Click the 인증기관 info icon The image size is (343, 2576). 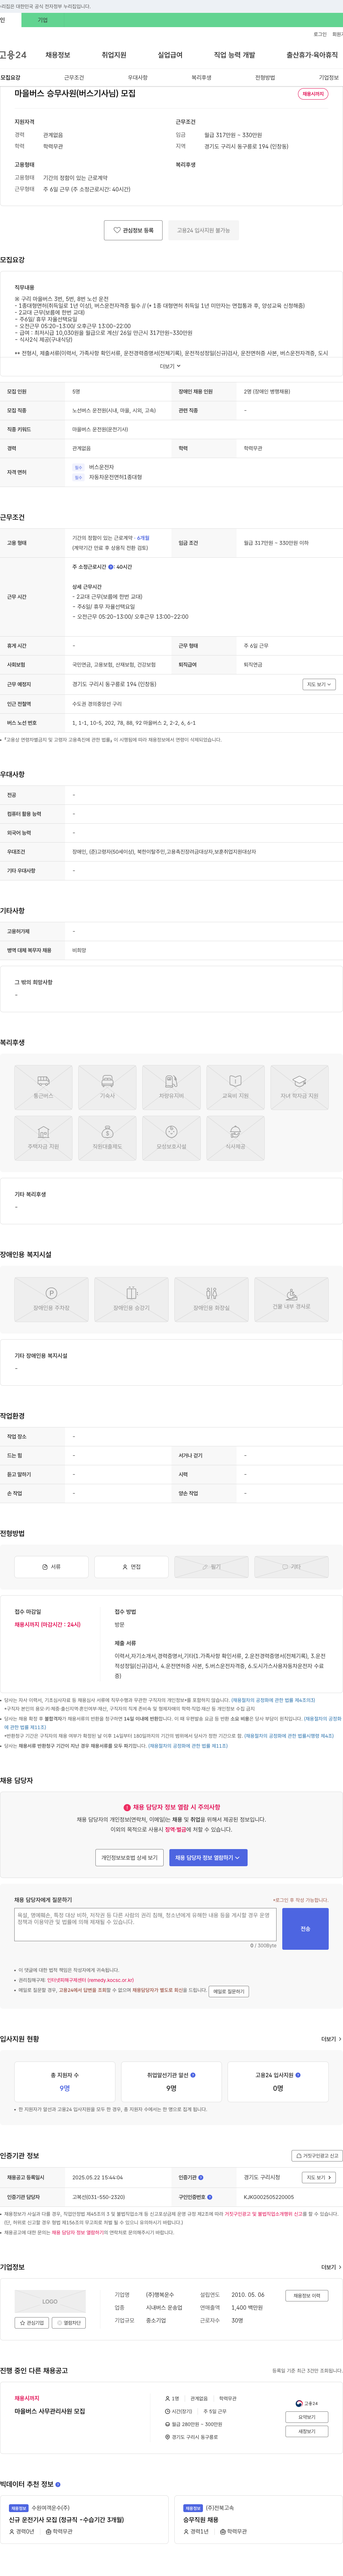(x=201, y=2177)
